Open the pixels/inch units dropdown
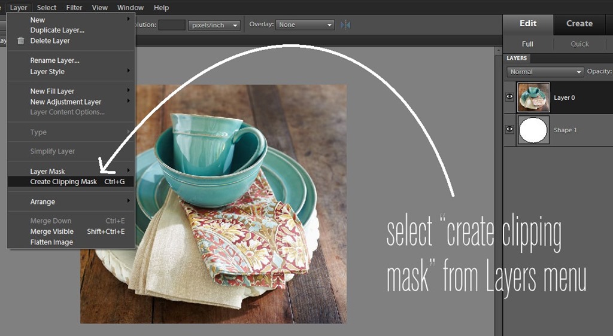613x336 pixels. tap(214, 25)
